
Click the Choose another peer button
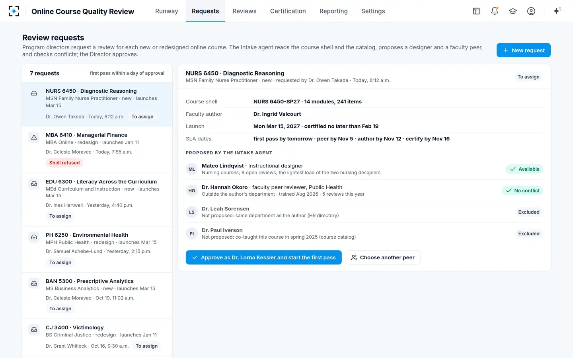(383, 257)
